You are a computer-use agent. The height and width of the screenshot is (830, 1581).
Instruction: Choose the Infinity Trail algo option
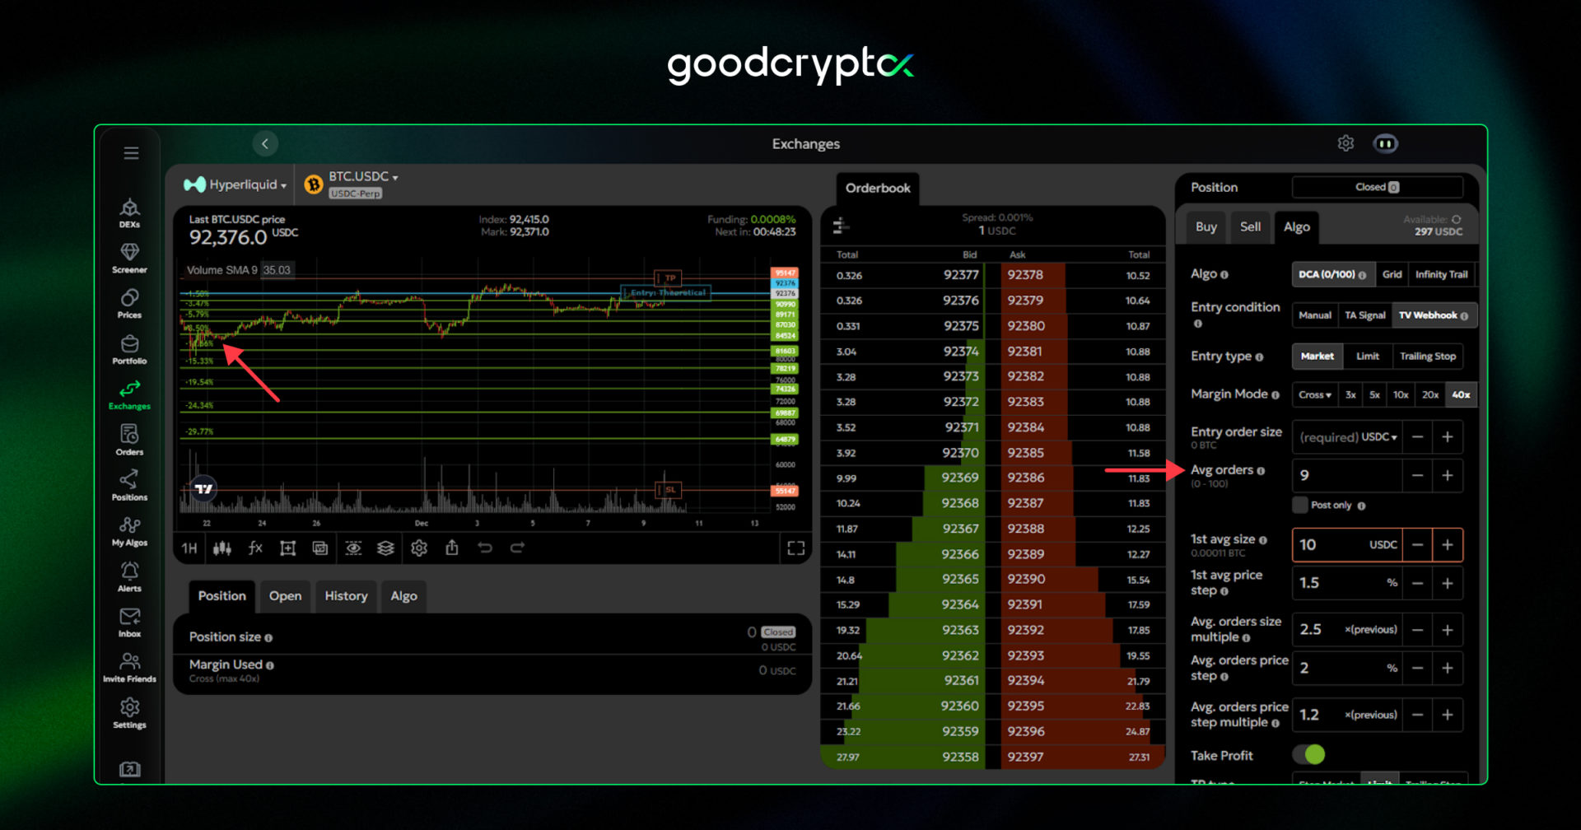point(1441,274)
